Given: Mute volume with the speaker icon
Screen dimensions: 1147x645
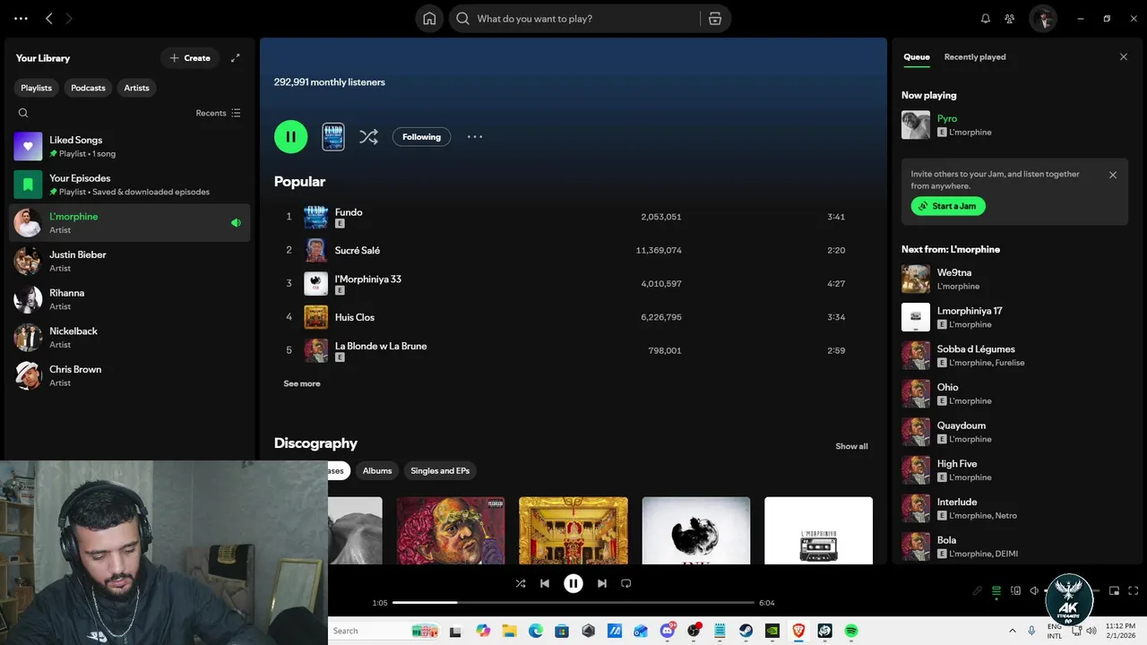Looking at the screenshot, I should (1034, 591).
